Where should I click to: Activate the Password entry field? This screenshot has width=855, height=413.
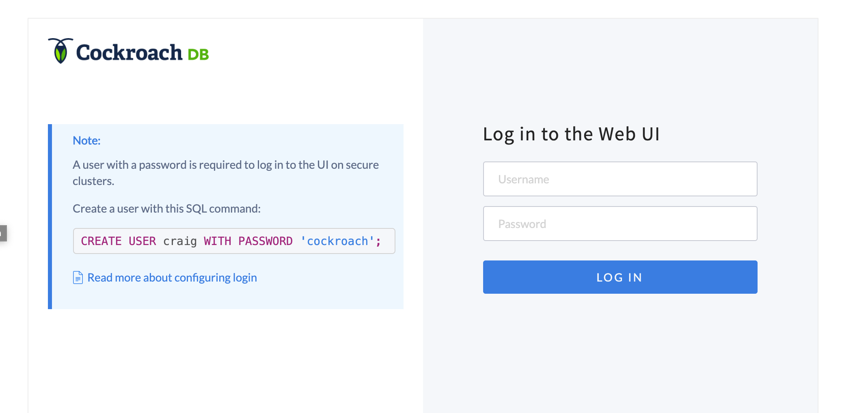click(x=620, y=223)
